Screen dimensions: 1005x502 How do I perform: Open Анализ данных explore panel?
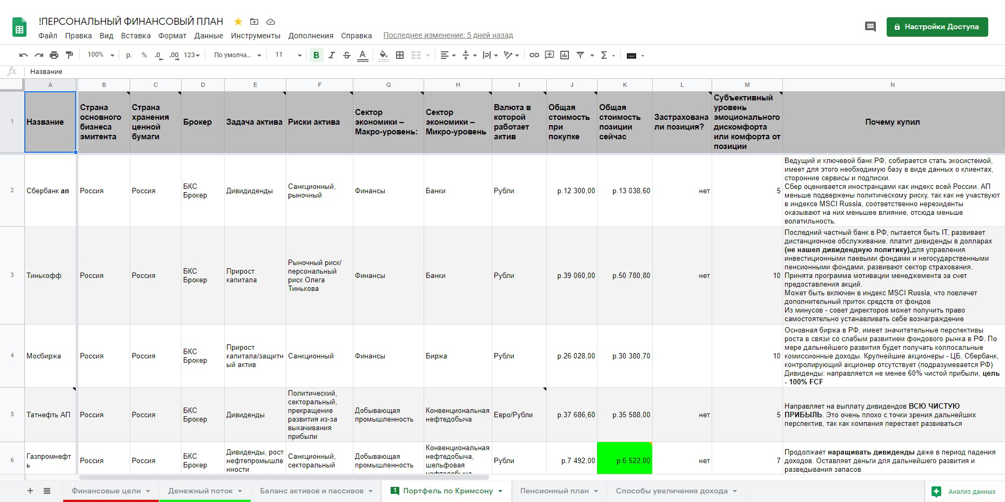pyautogui.click(x=964, y=491)
